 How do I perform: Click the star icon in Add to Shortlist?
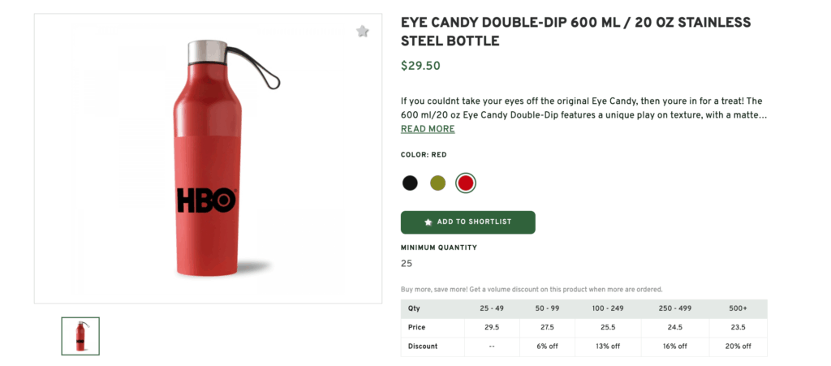(428, 222)
